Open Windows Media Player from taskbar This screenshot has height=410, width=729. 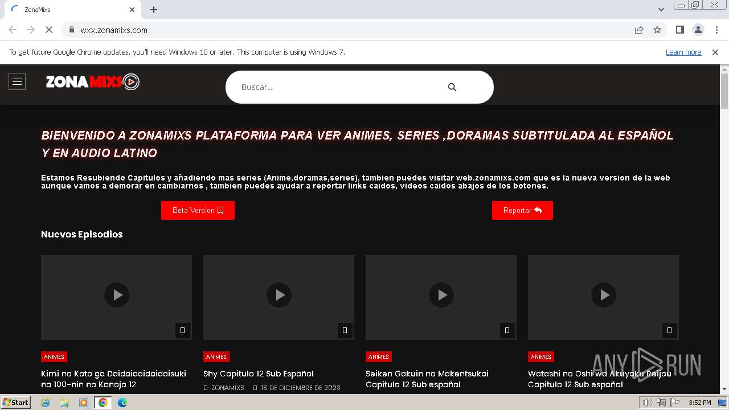tap(84, 403)
